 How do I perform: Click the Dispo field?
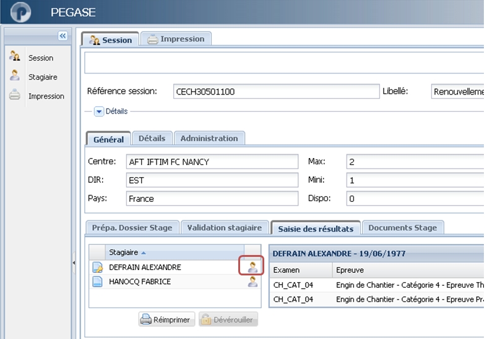coord(415,198)
